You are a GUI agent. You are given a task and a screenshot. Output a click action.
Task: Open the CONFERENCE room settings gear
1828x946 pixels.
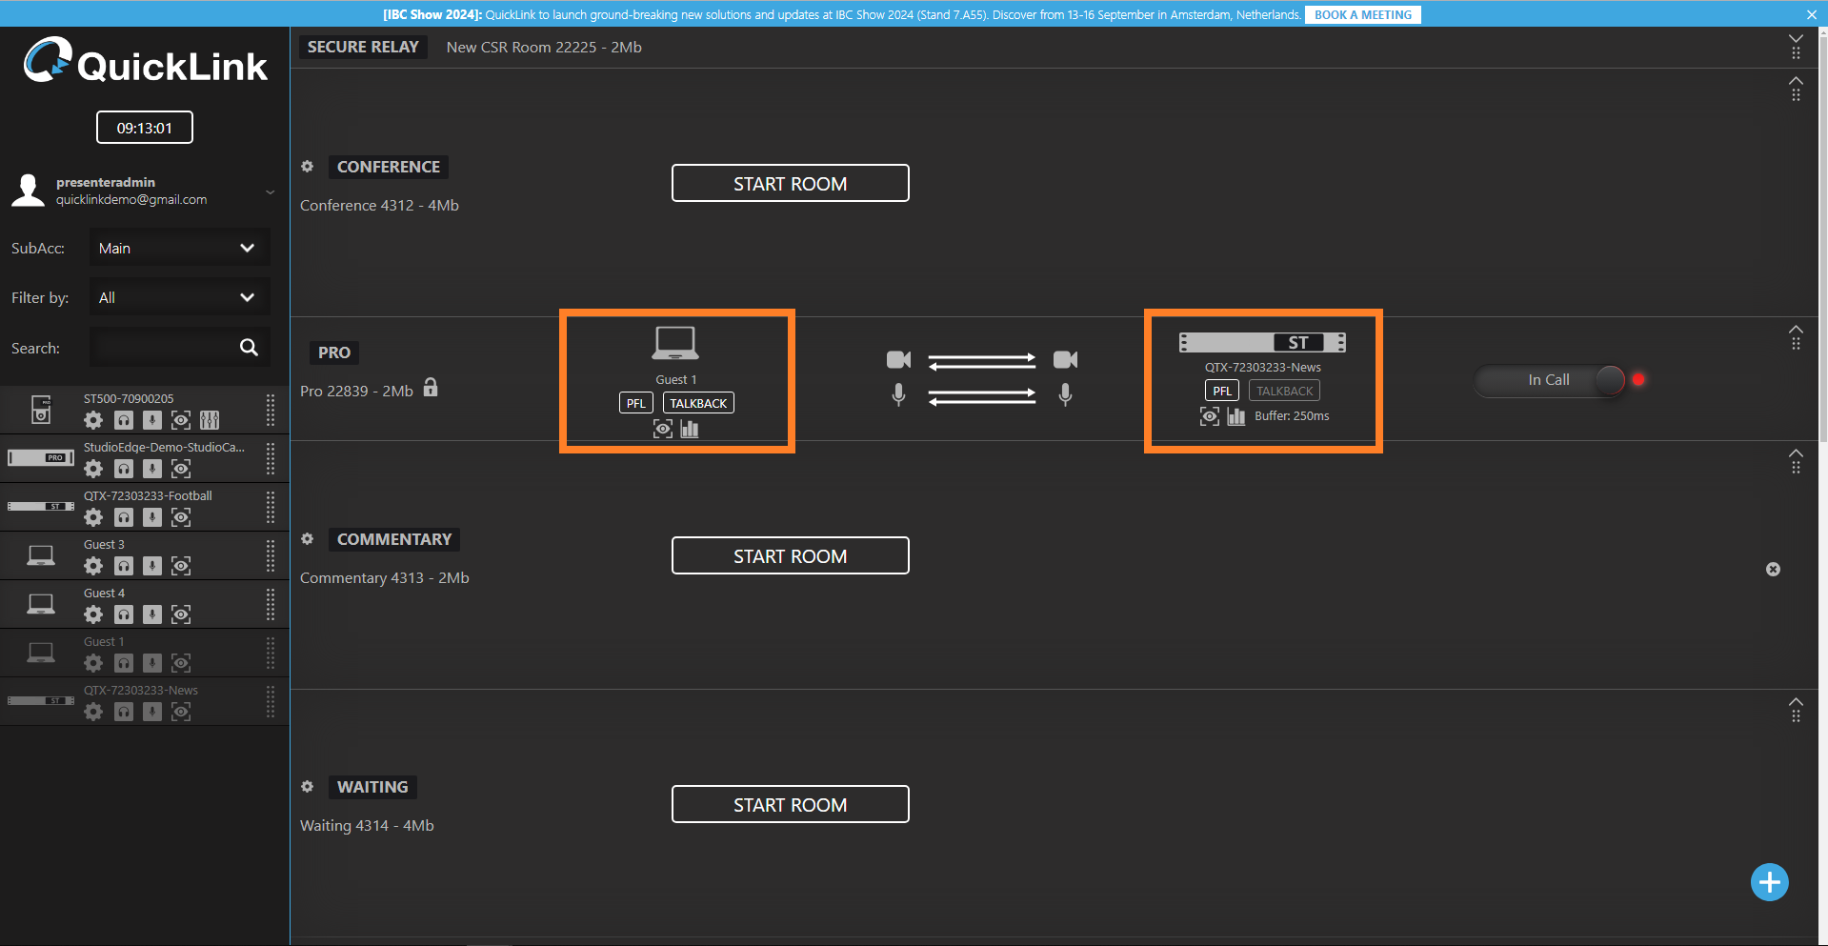tap(307, 167)
